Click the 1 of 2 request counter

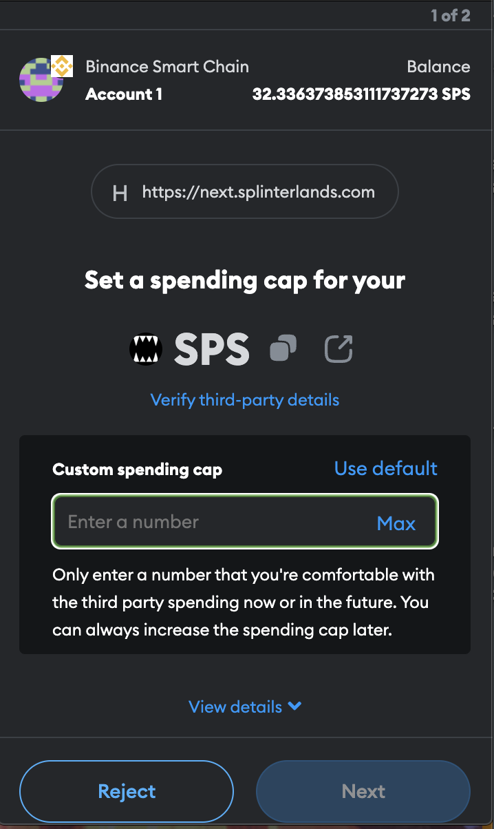pos(451,16)
